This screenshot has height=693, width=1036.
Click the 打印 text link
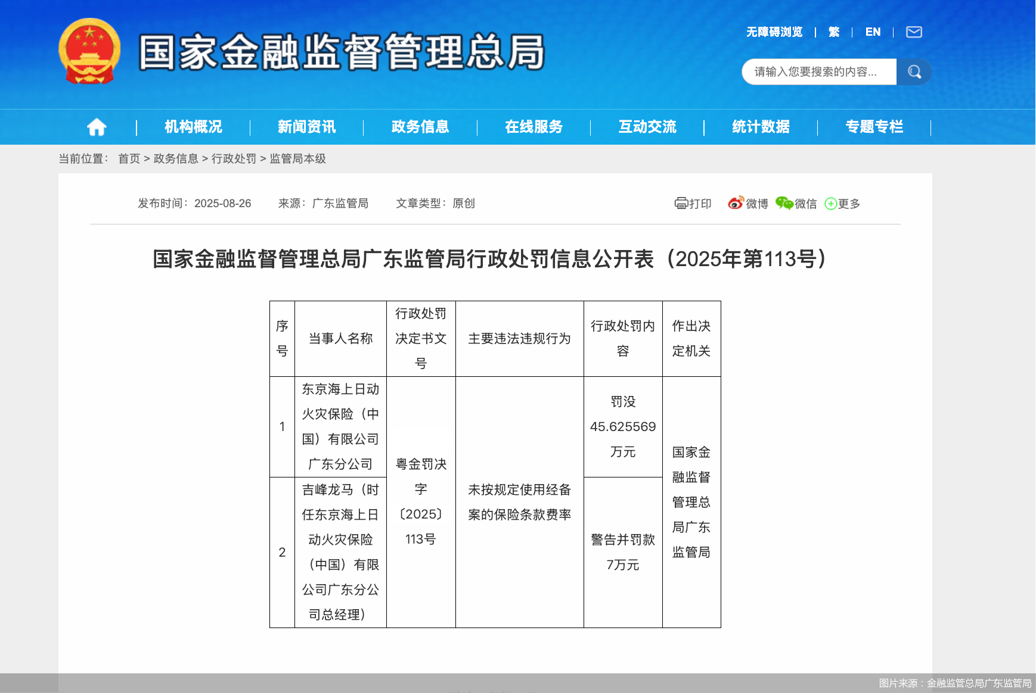(700, 204)
